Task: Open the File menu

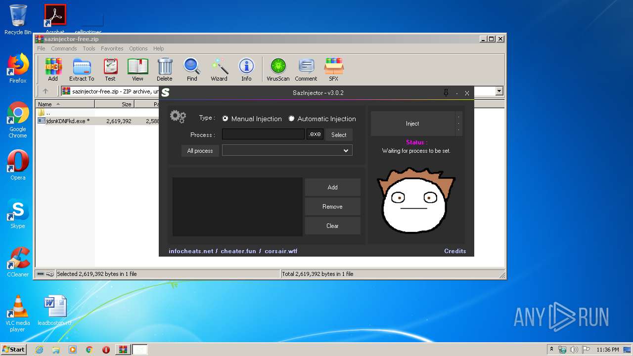Action: click(41, 48)
